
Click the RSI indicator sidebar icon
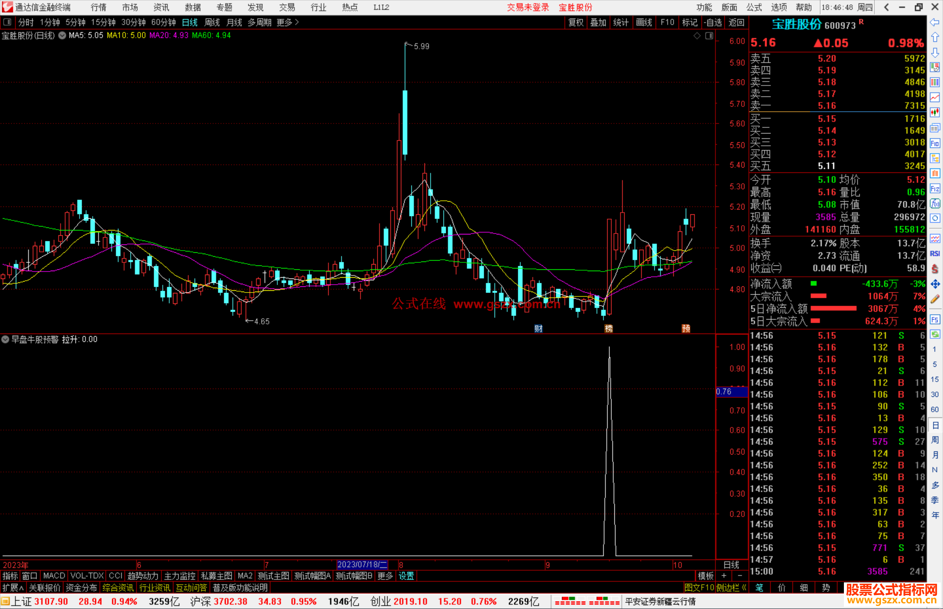click(935, 254)
